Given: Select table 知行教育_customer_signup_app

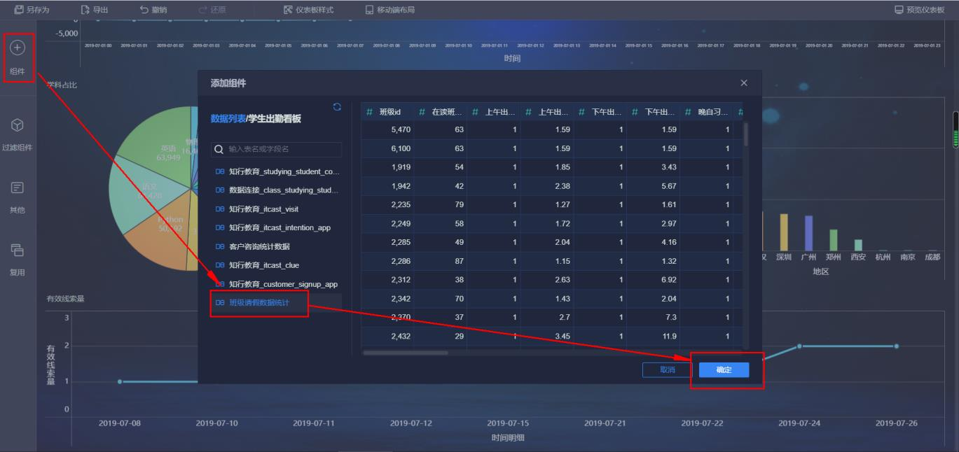Looking at the screenshot, I should 277,284.
